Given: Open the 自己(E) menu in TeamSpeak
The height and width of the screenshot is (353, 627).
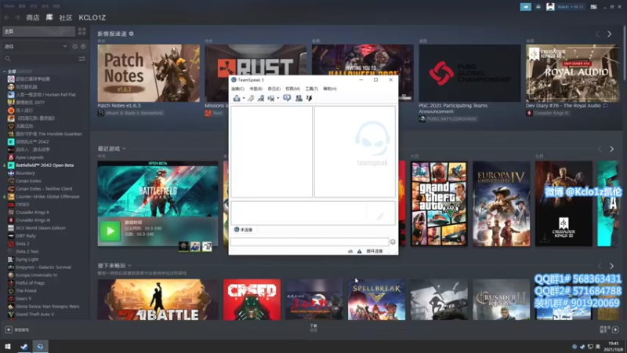Looking at the screenshot, I should (x=274, y=89).
